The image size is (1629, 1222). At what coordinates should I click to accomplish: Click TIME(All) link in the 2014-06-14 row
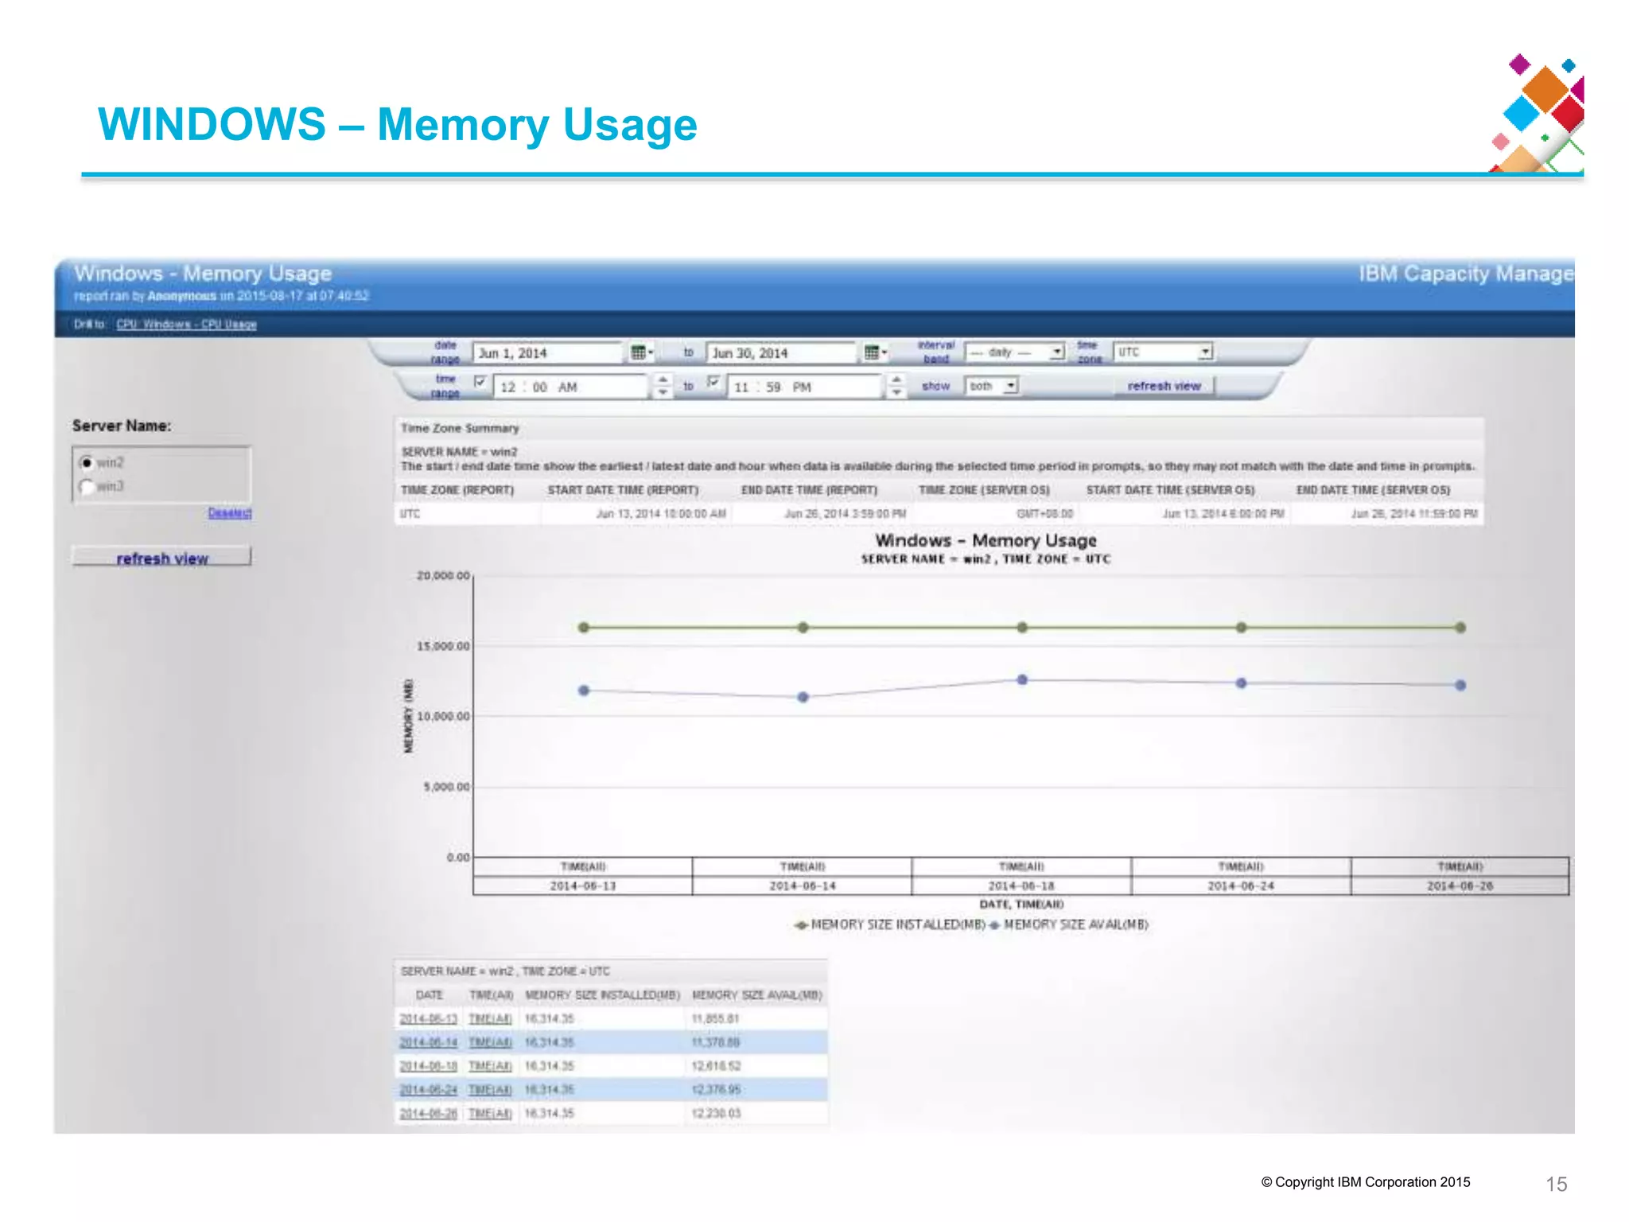[x=490, y=1042]
